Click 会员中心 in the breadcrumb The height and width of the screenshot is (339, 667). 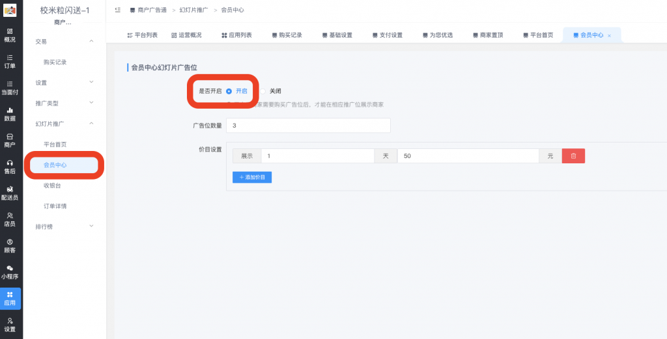pyautogui.click(x=233, y=10)
